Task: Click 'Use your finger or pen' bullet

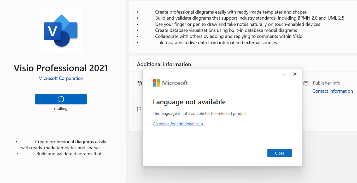Action: point(238,24)
